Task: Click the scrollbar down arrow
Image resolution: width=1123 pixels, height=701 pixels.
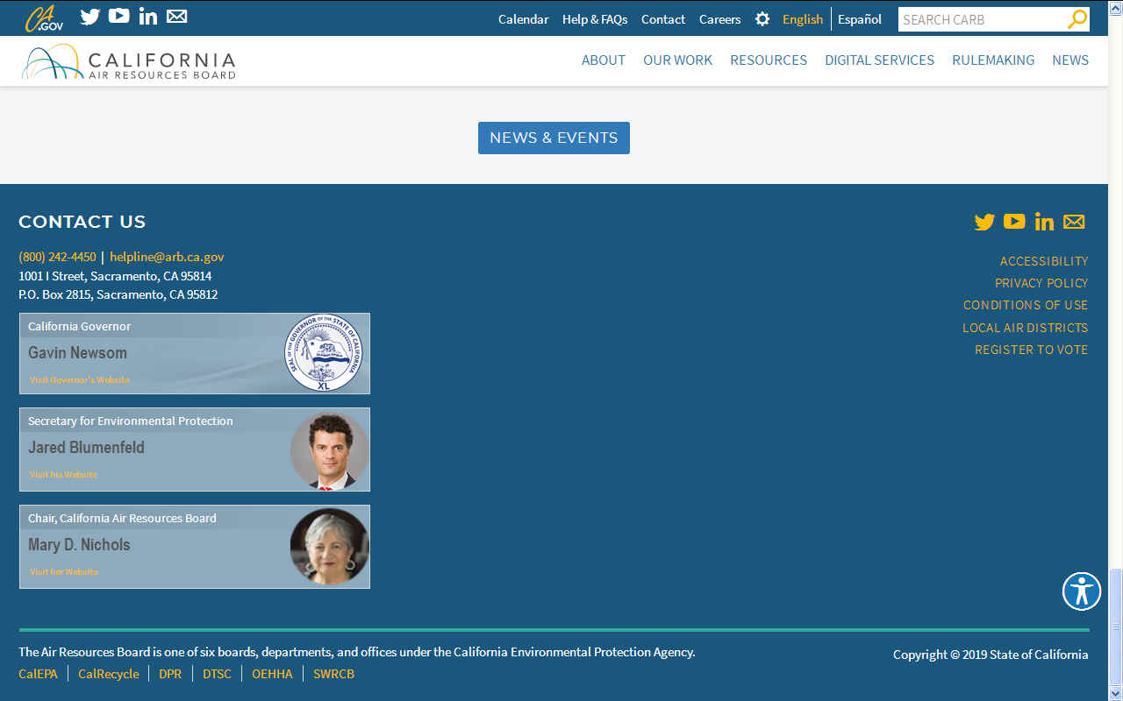Action: (1115, 692)
